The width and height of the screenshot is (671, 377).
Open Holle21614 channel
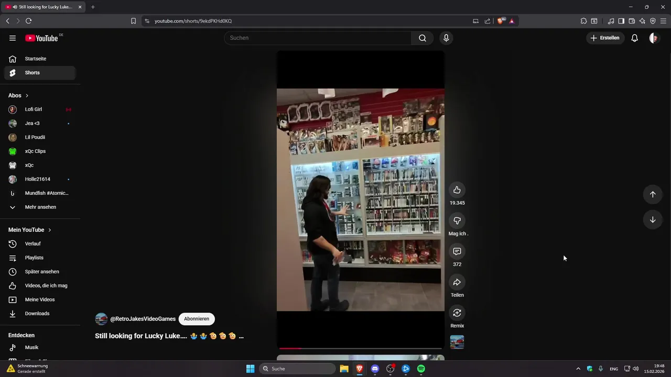pyautogui.click(x=40, y=179)
